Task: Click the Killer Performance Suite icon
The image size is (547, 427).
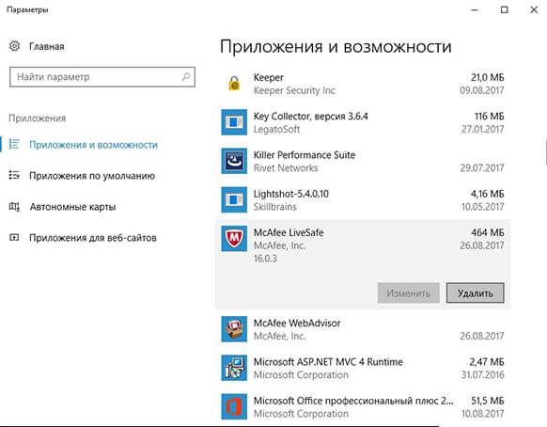Action: coord(234,161)
